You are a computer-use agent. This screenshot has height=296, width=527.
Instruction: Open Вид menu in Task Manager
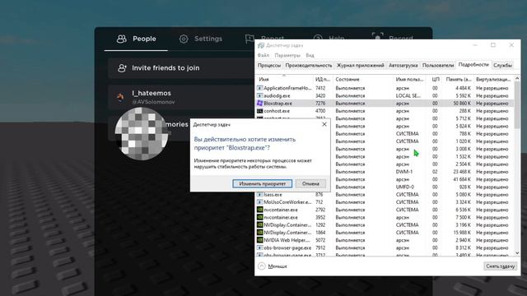point(310,55)
